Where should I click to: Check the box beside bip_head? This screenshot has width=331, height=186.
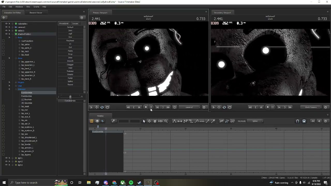point(3,55)
